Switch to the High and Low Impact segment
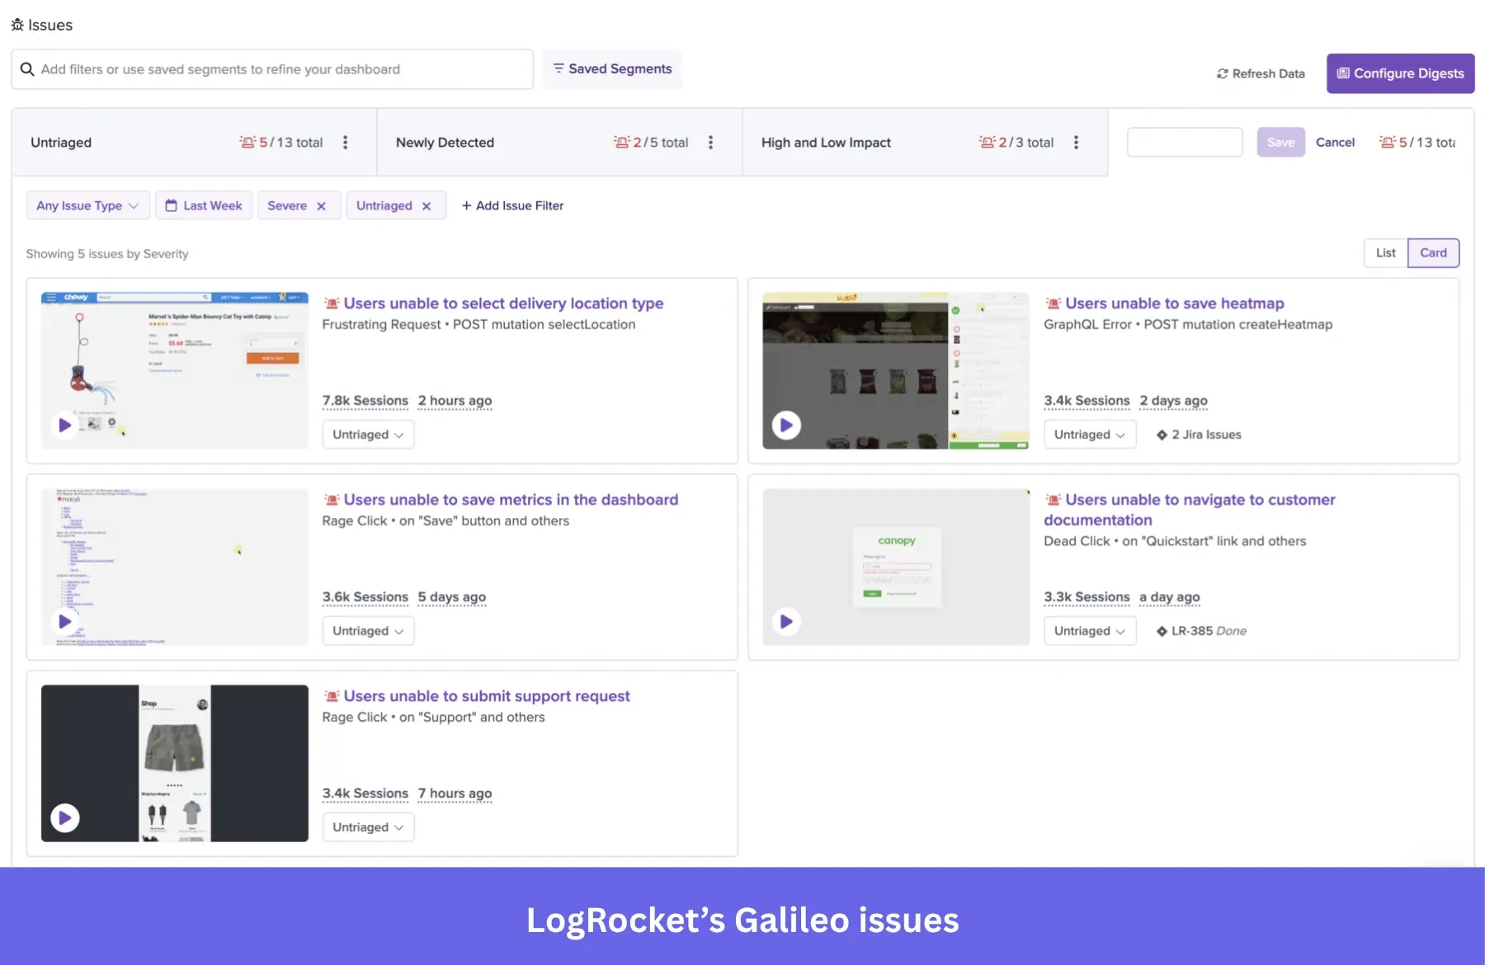 (826, 142)
